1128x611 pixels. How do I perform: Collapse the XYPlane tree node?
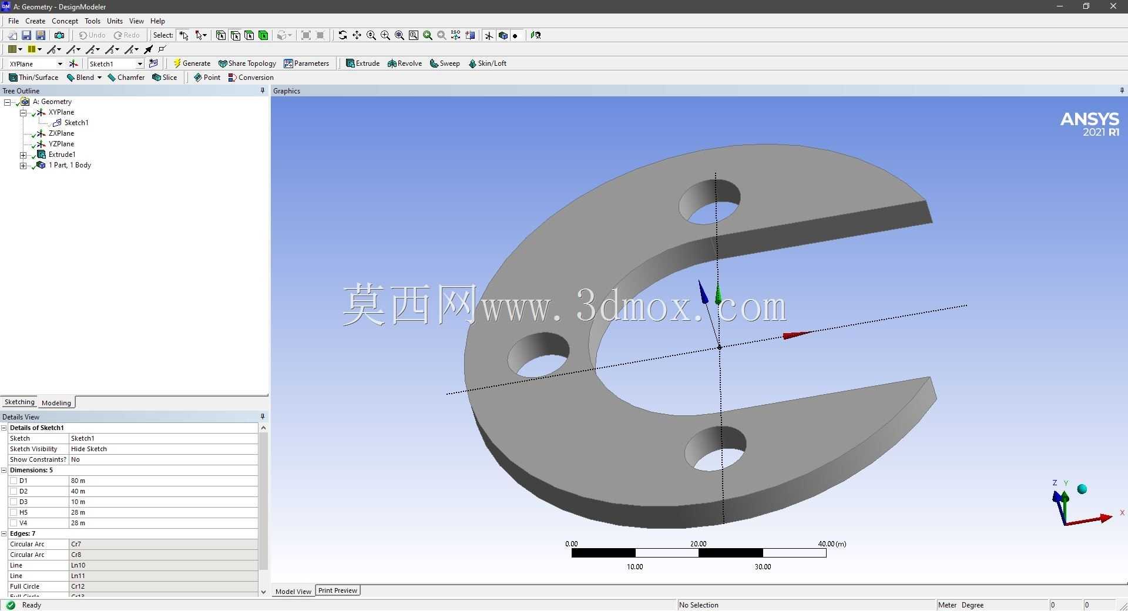[x=23, y=112]
